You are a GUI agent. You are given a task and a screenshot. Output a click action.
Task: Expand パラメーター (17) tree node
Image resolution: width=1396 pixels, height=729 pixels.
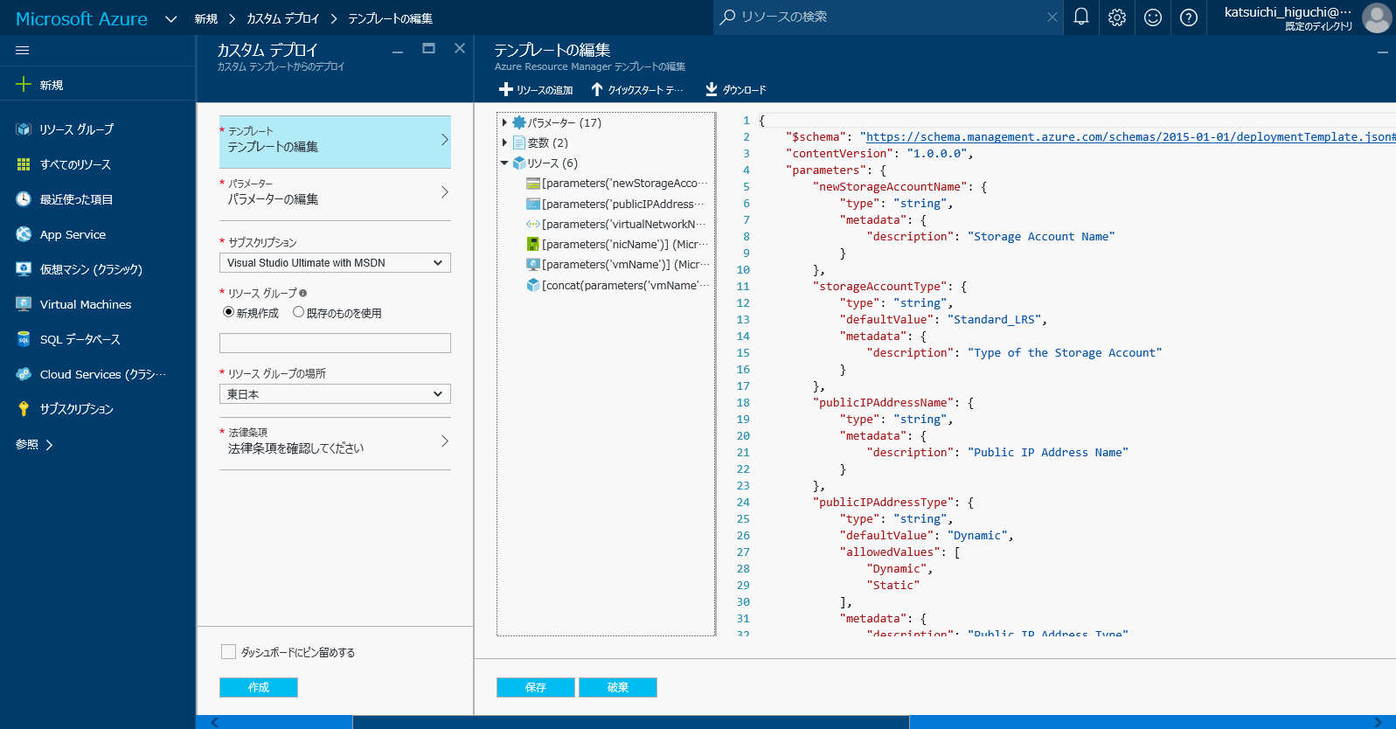pyautogui.click(x=504, y=122)
